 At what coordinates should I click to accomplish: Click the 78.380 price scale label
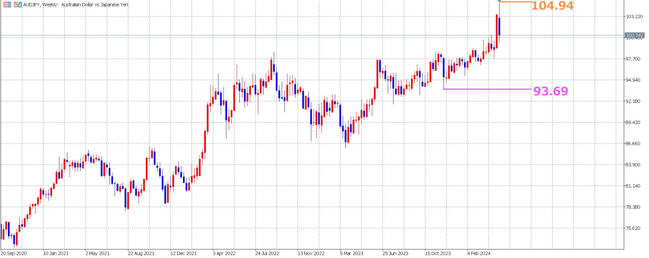click(633, 207)
